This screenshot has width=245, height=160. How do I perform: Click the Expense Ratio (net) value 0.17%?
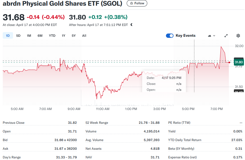click(x=238, y=157)
